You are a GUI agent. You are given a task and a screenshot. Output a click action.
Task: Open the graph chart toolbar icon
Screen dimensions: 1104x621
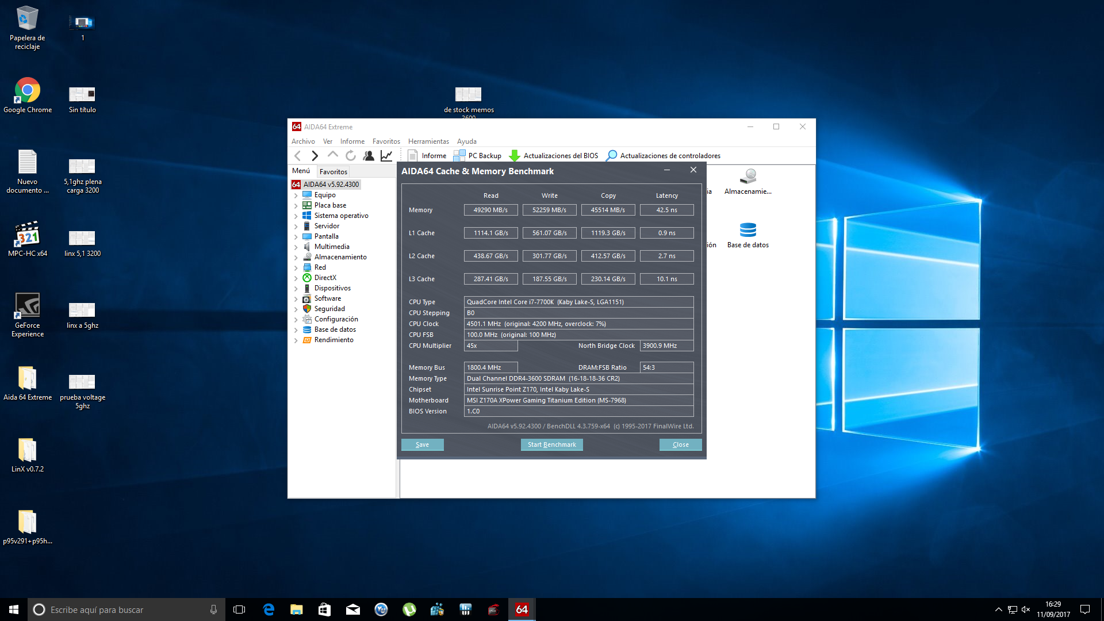[386, 156]
